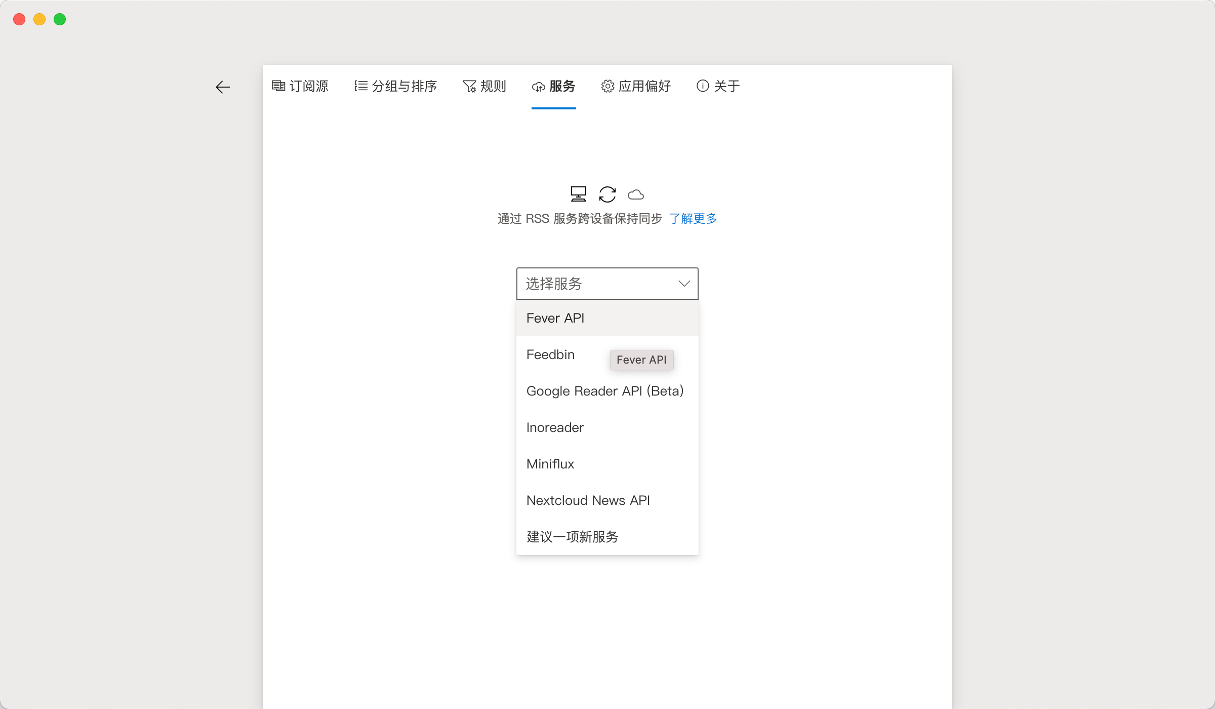Image resolution: width=1215 pixels, height=709 pixels.
Task: Click the 了解更多 learn more link
Action: (x=693, y=218)
